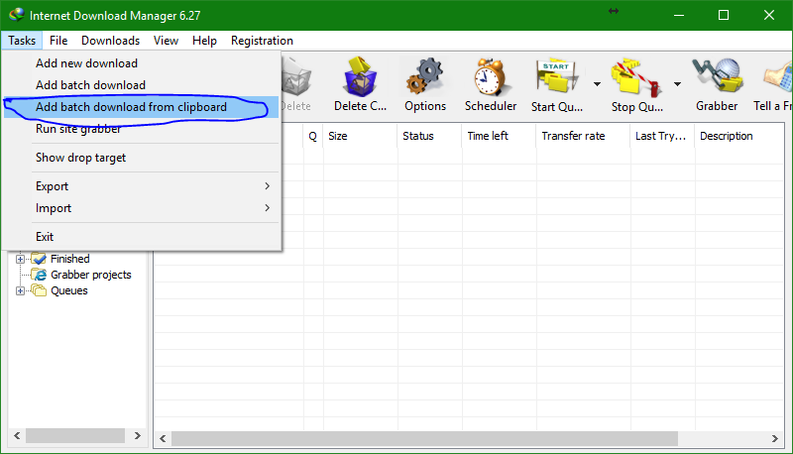Sort by the Q column header

313,136
